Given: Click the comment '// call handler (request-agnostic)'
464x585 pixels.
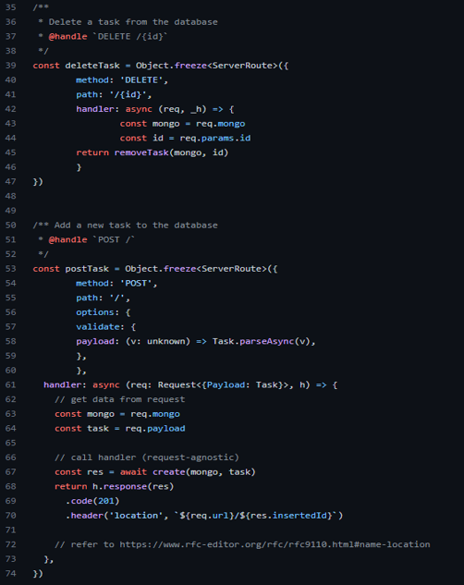Looking at the screenshot, I should pyautogui.click(x=147, y=457).
